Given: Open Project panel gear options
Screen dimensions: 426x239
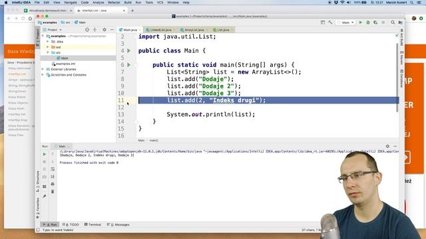Looking at the screenshot, I should [x=105, y=30].
